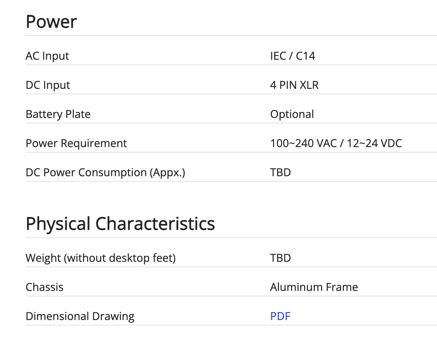Click the DC Input label
Image resolution: width=437 pixels, height=351 pixels.
point(48,85)
